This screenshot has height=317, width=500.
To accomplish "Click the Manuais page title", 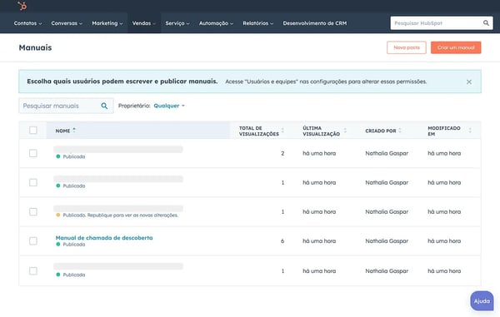I will pos(35,47).
